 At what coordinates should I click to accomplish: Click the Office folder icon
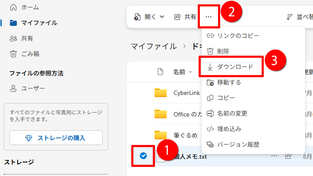point(161,114)
